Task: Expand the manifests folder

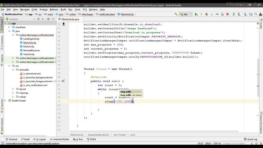Action: (9, 27)
